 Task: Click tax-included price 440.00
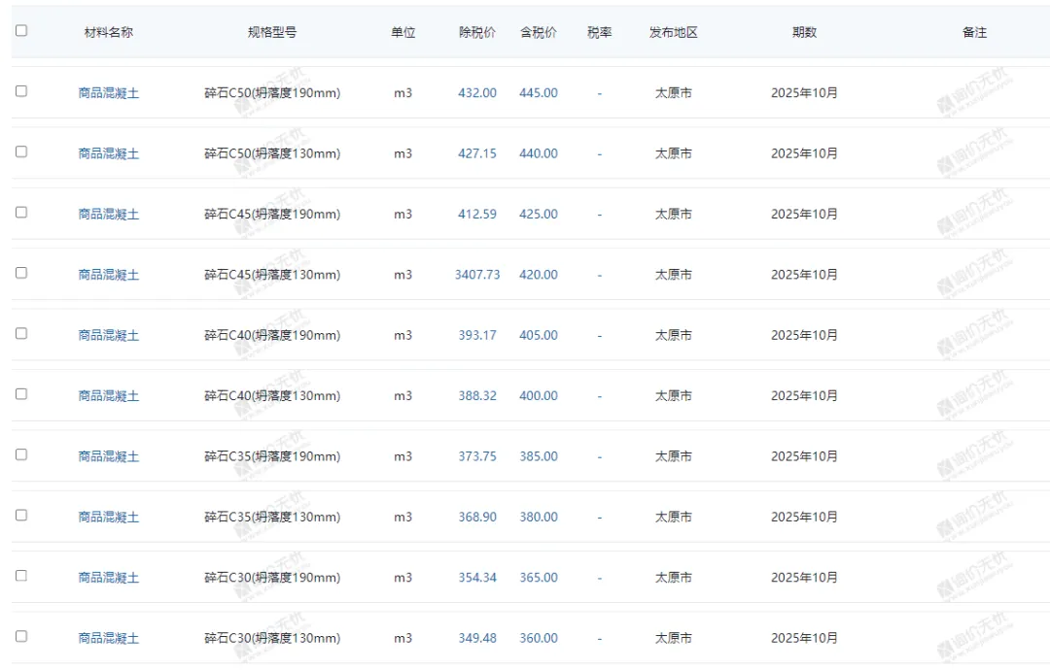pos(539,153)
